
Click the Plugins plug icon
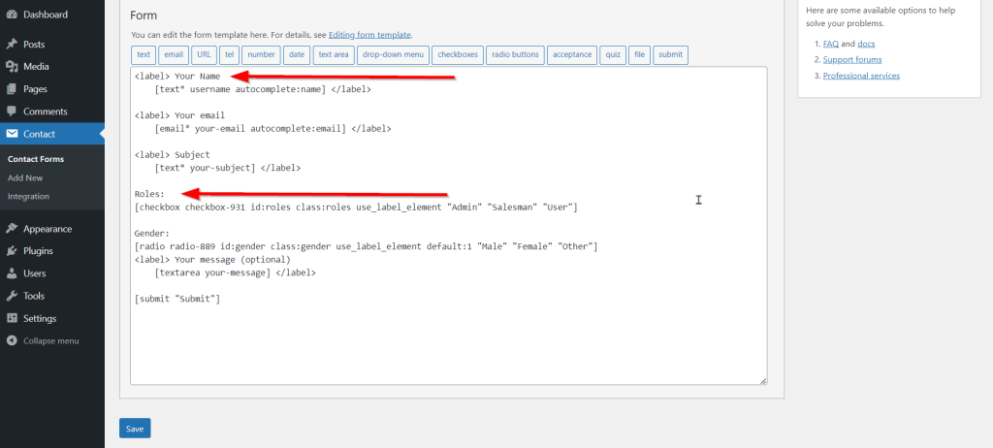tap(12, 251)
